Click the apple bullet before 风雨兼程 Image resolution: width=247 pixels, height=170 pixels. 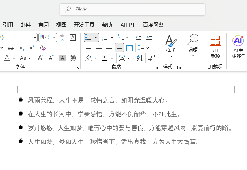coord(21,99)
